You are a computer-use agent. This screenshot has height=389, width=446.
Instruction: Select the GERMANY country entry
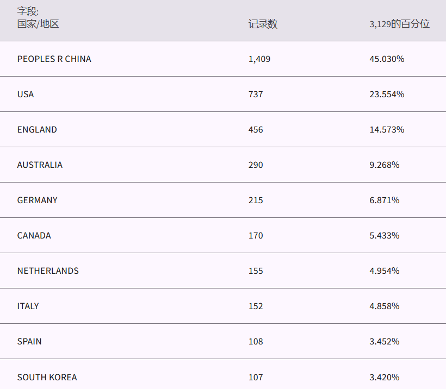pos(37,200)
